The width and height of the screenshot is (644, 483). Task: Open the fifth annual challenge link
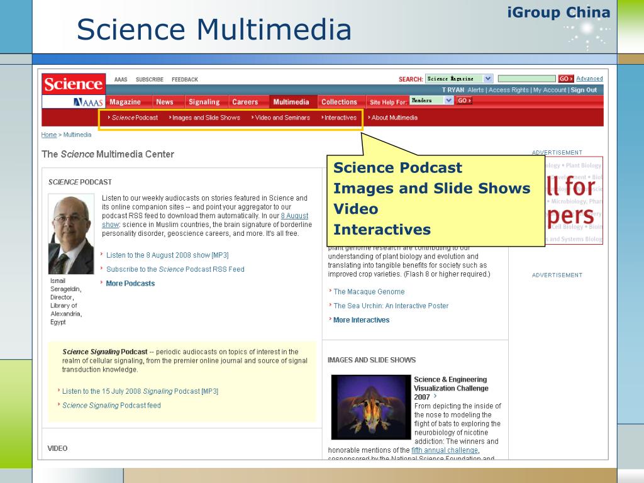tap(445, 450)
